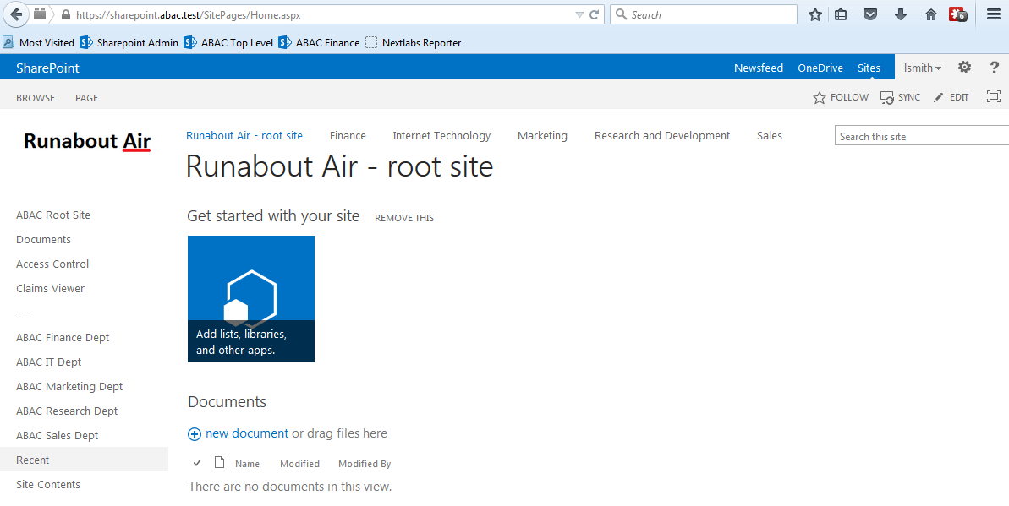The height and width of the screenshot is (506, 1009).
Task: Toggle focus on content mode icon
Action: click(994, 96)
